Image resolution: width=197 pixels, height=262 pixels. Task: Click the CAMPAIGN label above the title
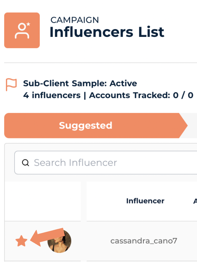coord(74,20)
